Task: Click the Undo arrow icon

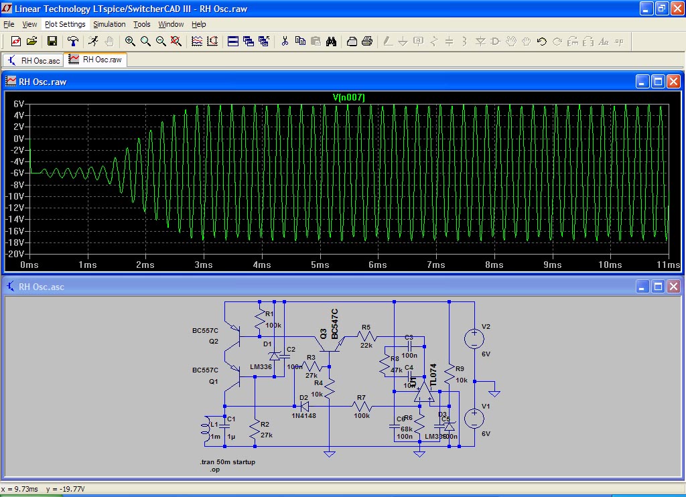Action: click(541, 42)
